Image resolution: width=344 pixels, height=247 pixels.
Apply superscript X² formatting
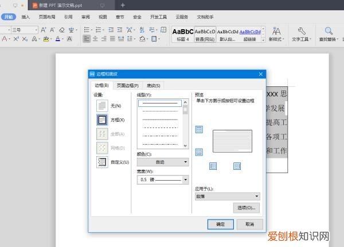[16, 39]
